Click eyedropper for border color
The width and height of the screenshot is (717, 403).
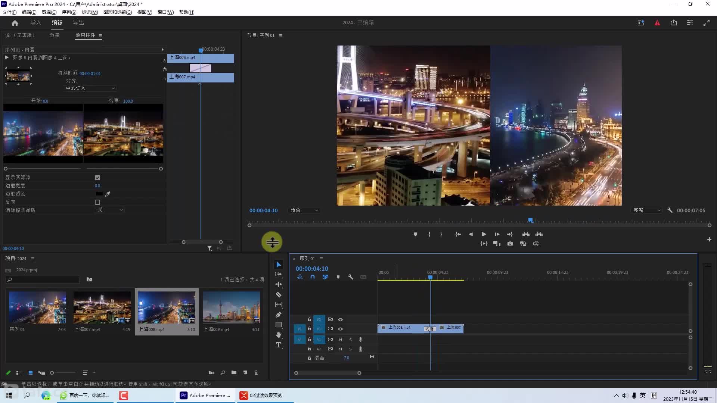pyautogui.click(x=108, y=194)
